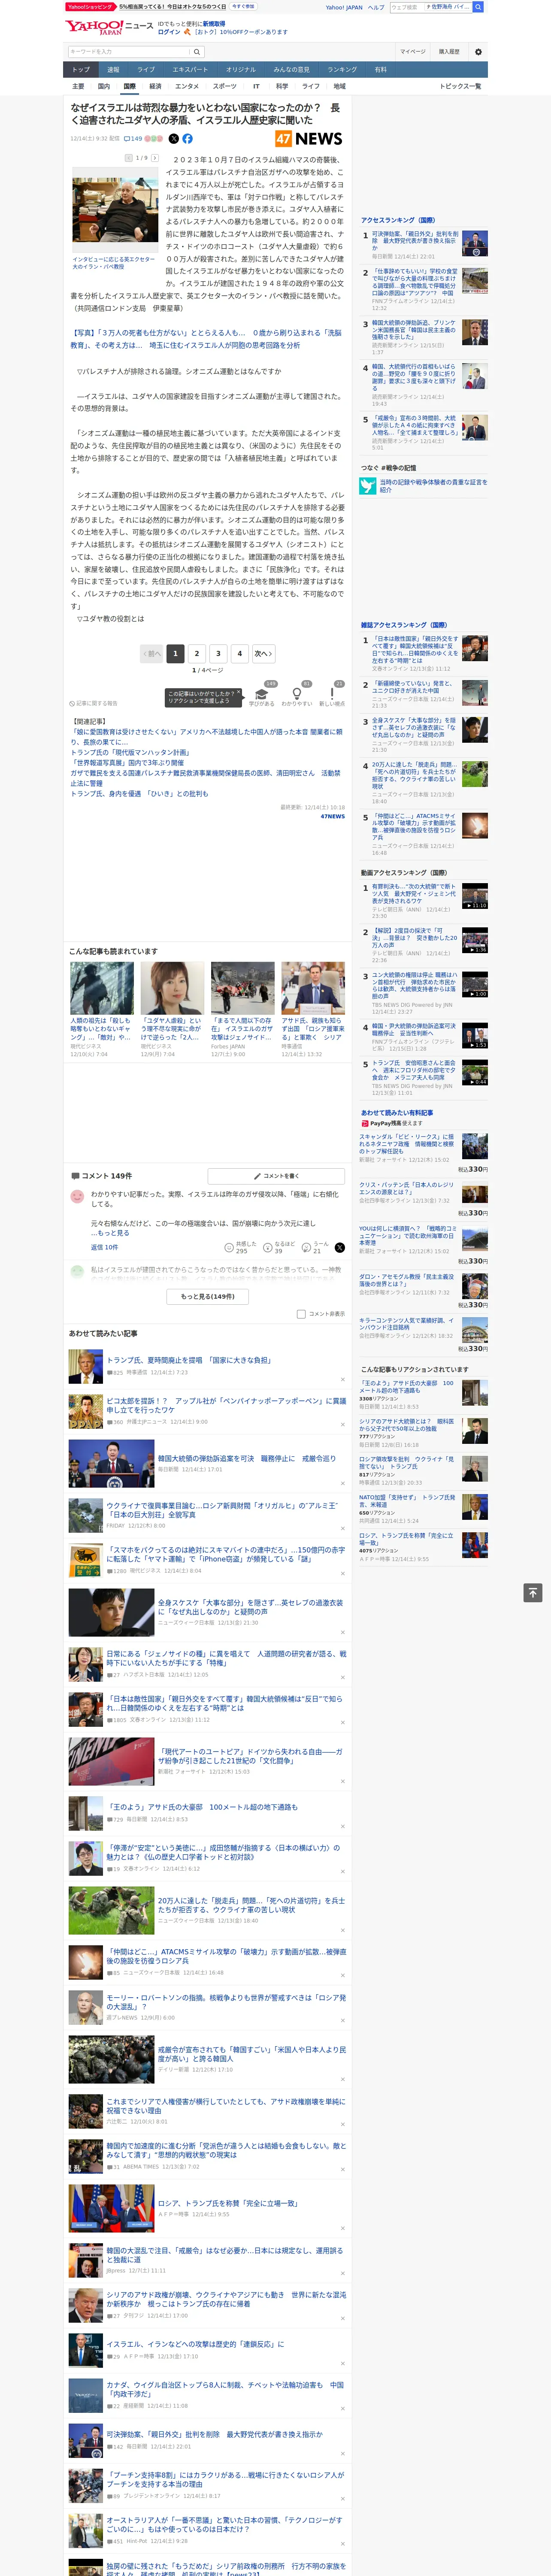Open マイページ link
Viewport: 551px width, 2576px height.
tap(413, 52)
